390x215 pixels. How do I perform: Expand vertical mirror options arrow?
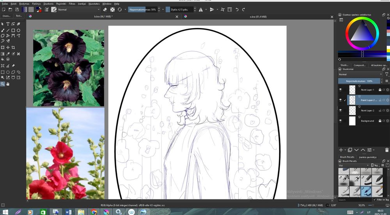pyautogui.click(x=217, y=9)
